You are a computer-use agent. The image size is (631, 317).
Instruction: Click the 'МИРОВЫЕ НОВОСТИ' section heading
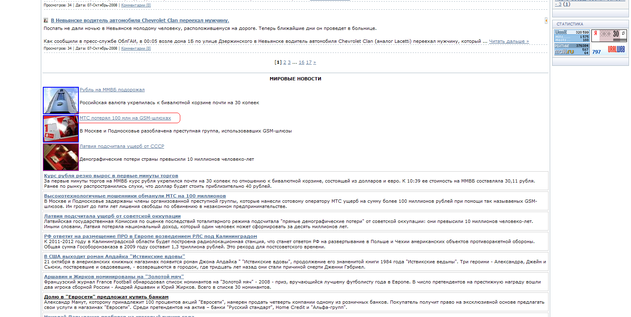point(295,79)
